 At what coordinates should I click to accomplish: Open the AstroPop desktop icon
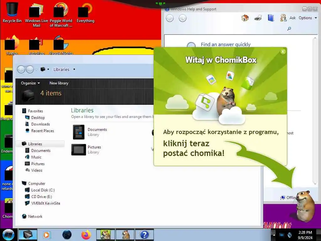(36, 46)
